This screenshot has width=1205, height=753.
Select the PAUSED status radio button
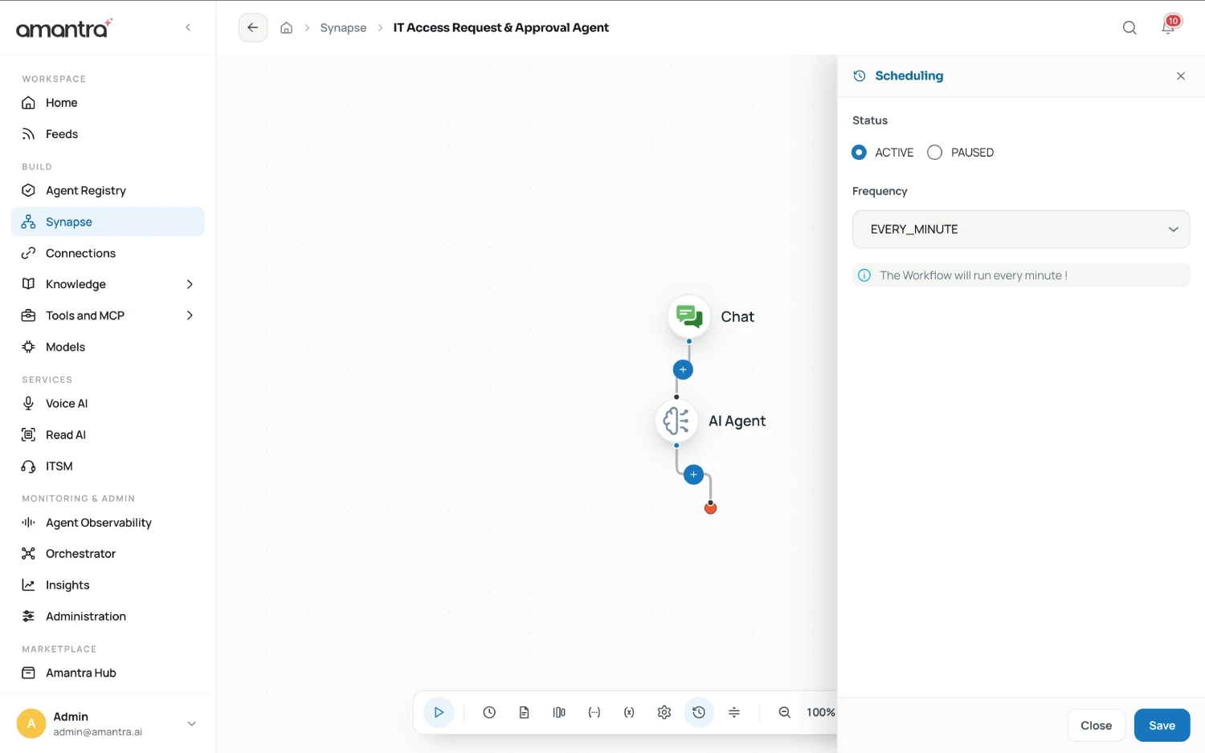point(934,153)
